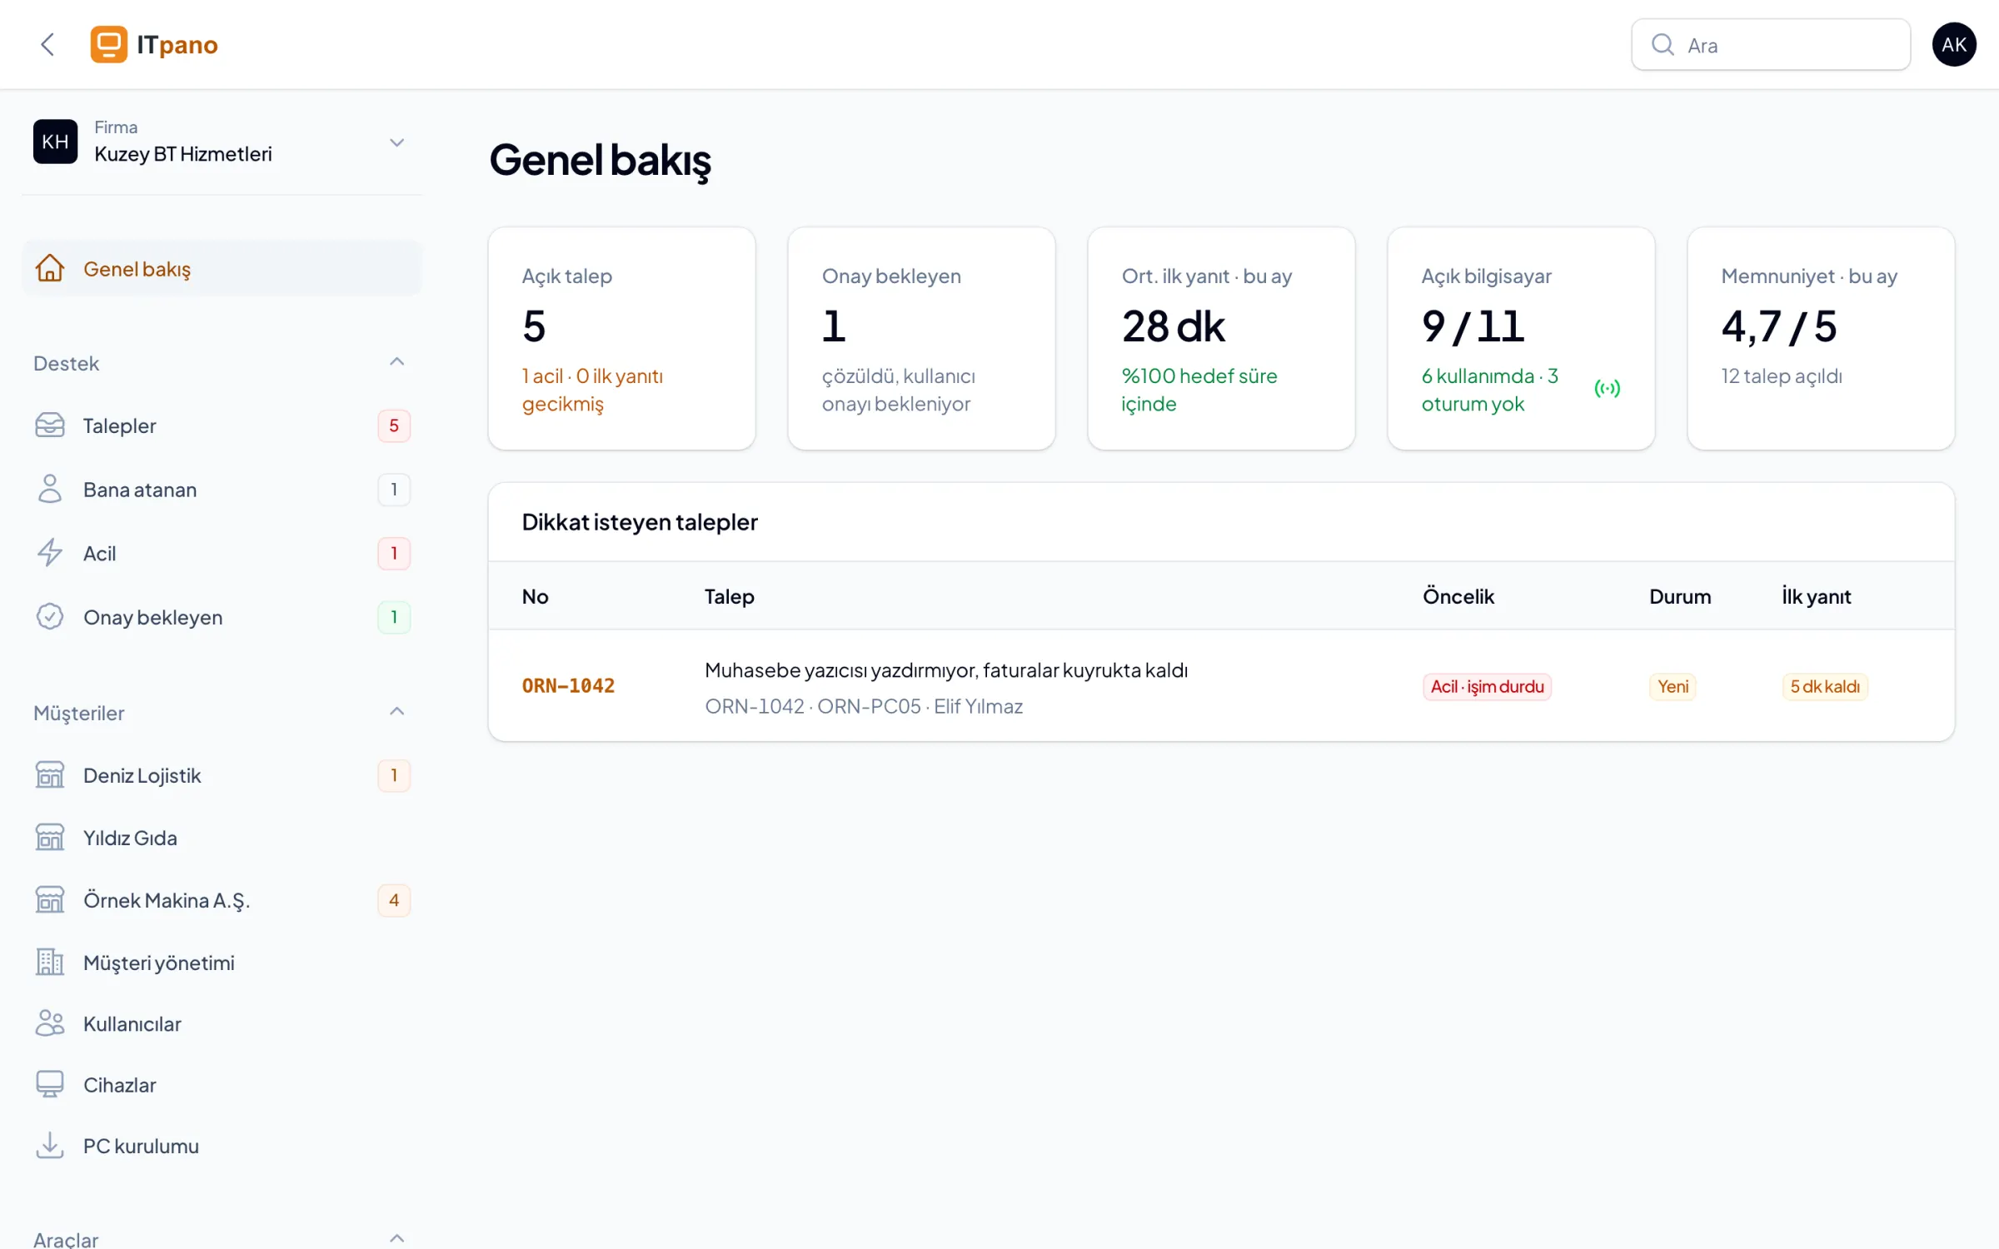Click the Yıldız Gıda store icon
Image resolution: width=1999 pixels, height=1249 pixels.
coord(50,837)
